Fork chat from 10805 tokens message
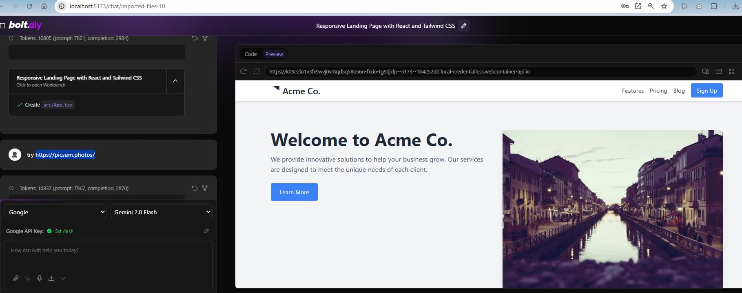742x293 pixels. pyautogui.click(x=205, y=38)
